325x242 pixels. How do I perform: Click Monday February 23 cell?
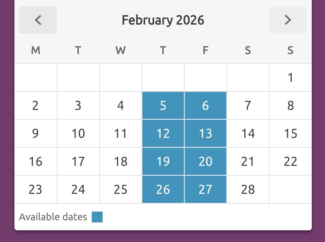[36, 190]
